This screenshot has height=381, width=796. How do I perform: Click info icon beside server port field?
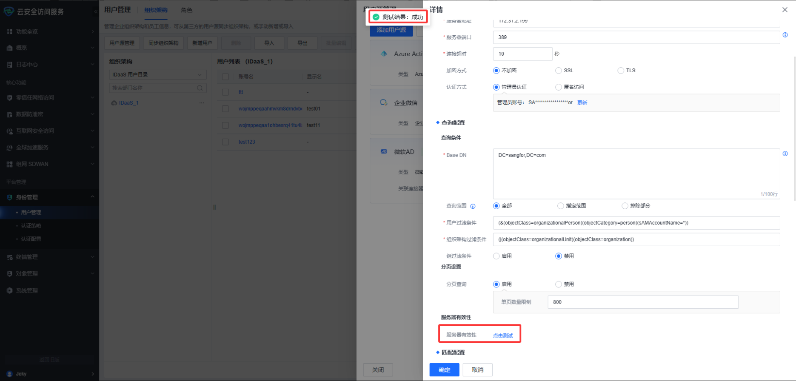click(785, 35)
